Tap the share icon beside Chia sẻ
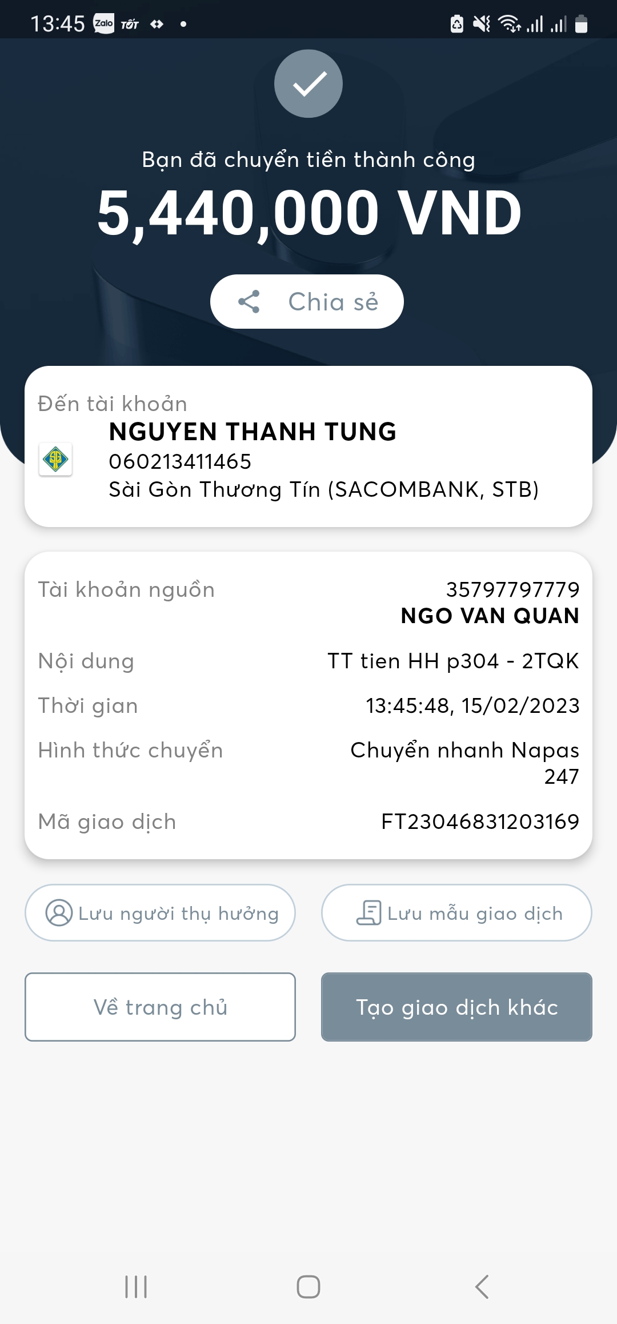This screenshot has height=1324, width=617. coord(249,301)
